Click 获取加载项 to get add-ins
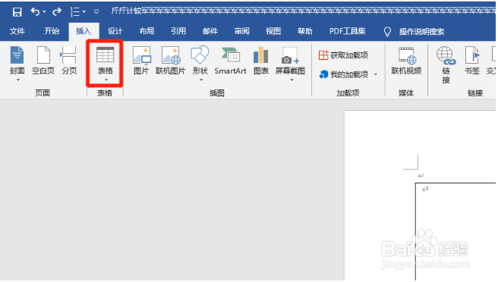498x282 pixels. pyautogui.click(x=343, y=55)
